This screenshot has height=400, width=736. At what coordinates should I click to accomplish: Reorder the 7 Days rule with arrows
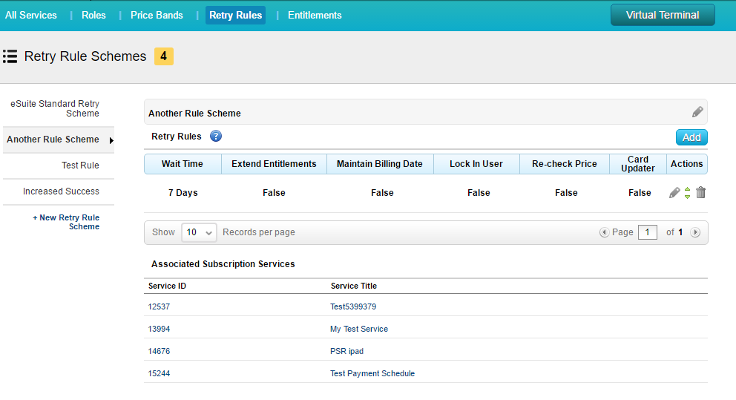687,193
